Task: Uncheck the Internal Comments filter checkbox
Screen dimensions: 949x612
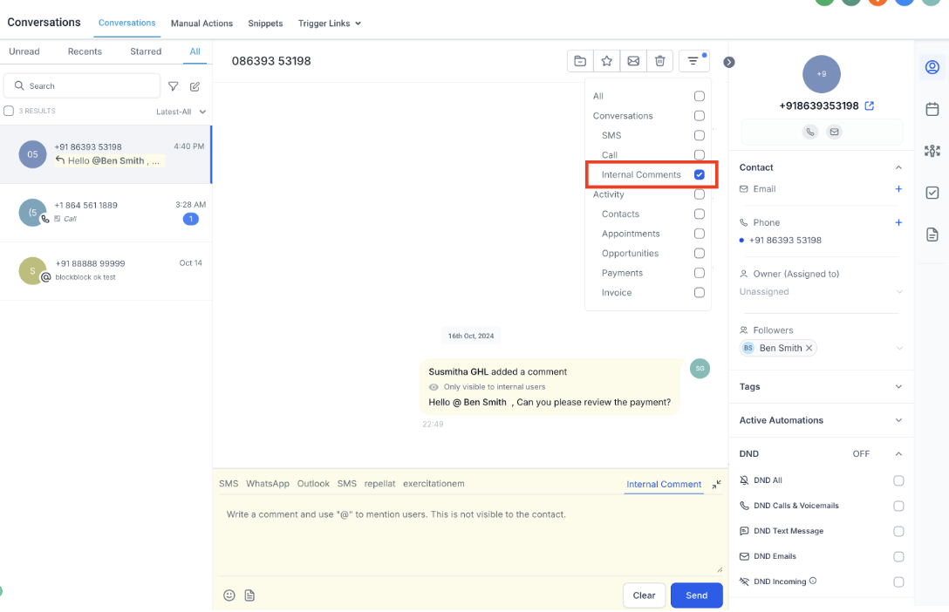Action: pos(699,174)
